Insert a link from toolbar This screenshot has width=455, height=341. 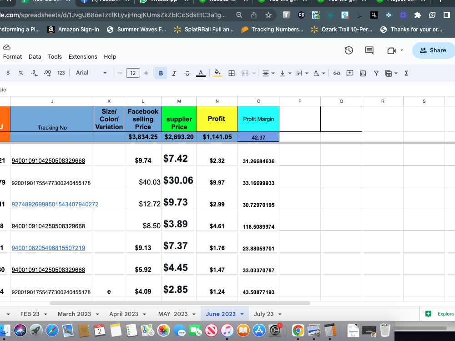337,73
